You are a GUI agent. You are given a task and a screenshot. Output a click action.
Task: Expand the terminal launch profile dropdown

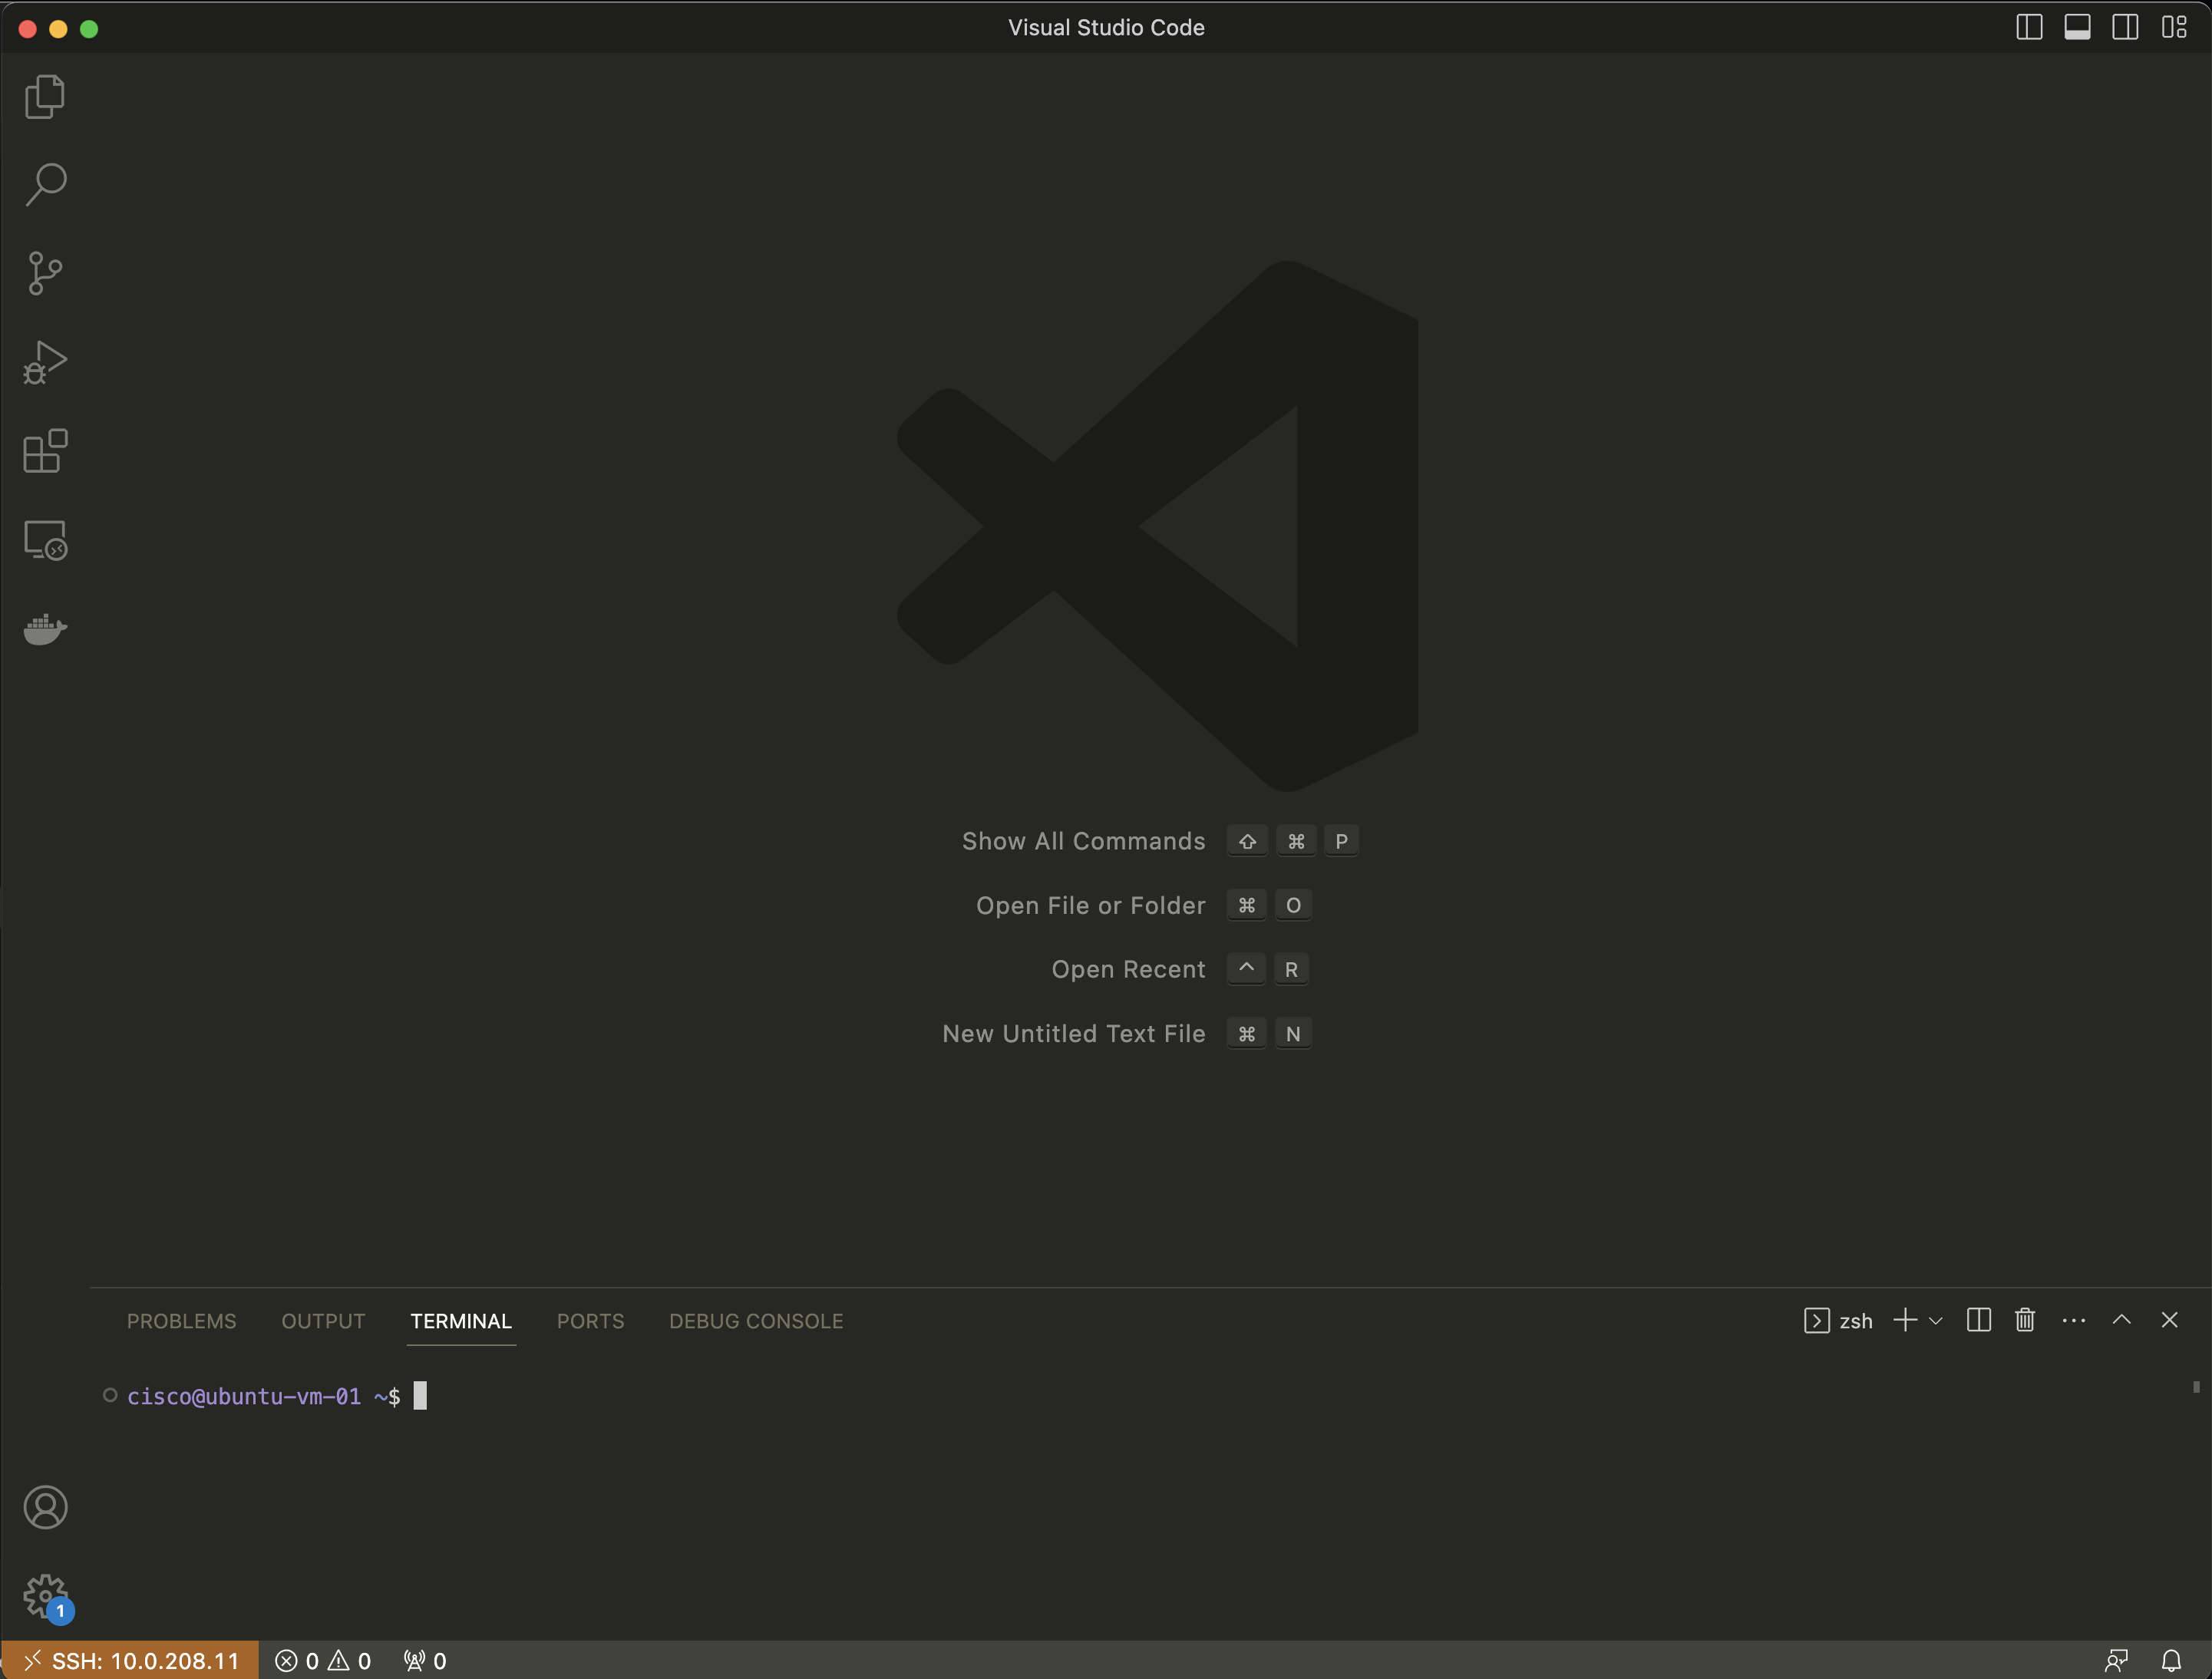pyautogui.click(x=1936, y=1321)
